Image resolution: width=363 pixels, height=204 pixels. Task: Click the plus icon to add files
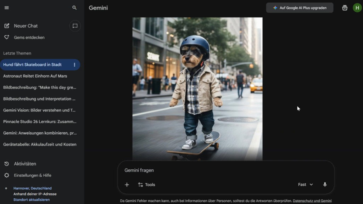pyautogui.click(x=127, y=185)
